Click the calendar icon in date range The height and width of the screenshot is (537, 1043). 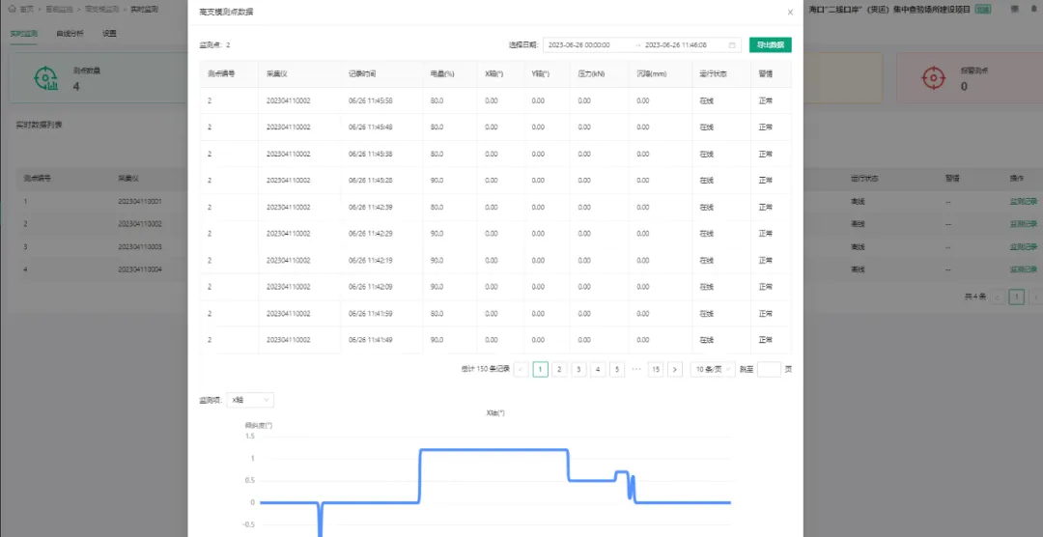click(732, 45)
